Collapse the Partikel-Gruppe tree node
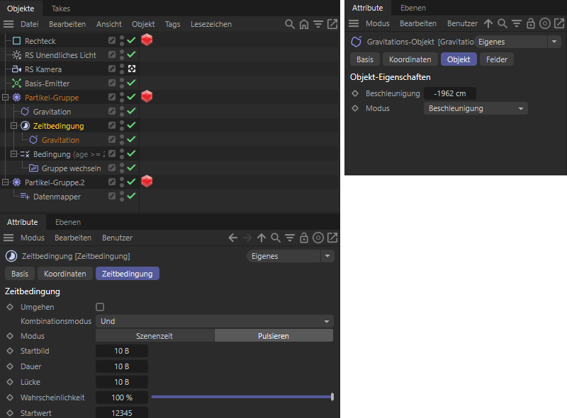The width and height of the screenshot is (567, 418). tap(6, 98)
